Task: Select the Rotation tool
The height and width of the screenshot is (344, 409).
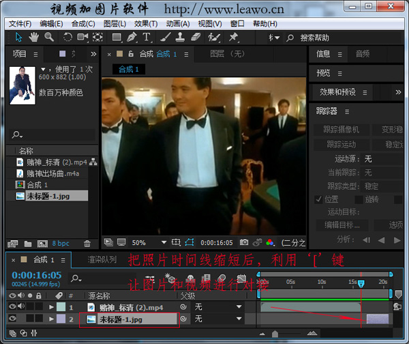Action: (x=67, y=37)
